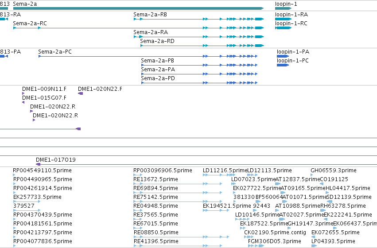
Task: Select the loopin-1-RC transcript label
Action: point(291,23)
